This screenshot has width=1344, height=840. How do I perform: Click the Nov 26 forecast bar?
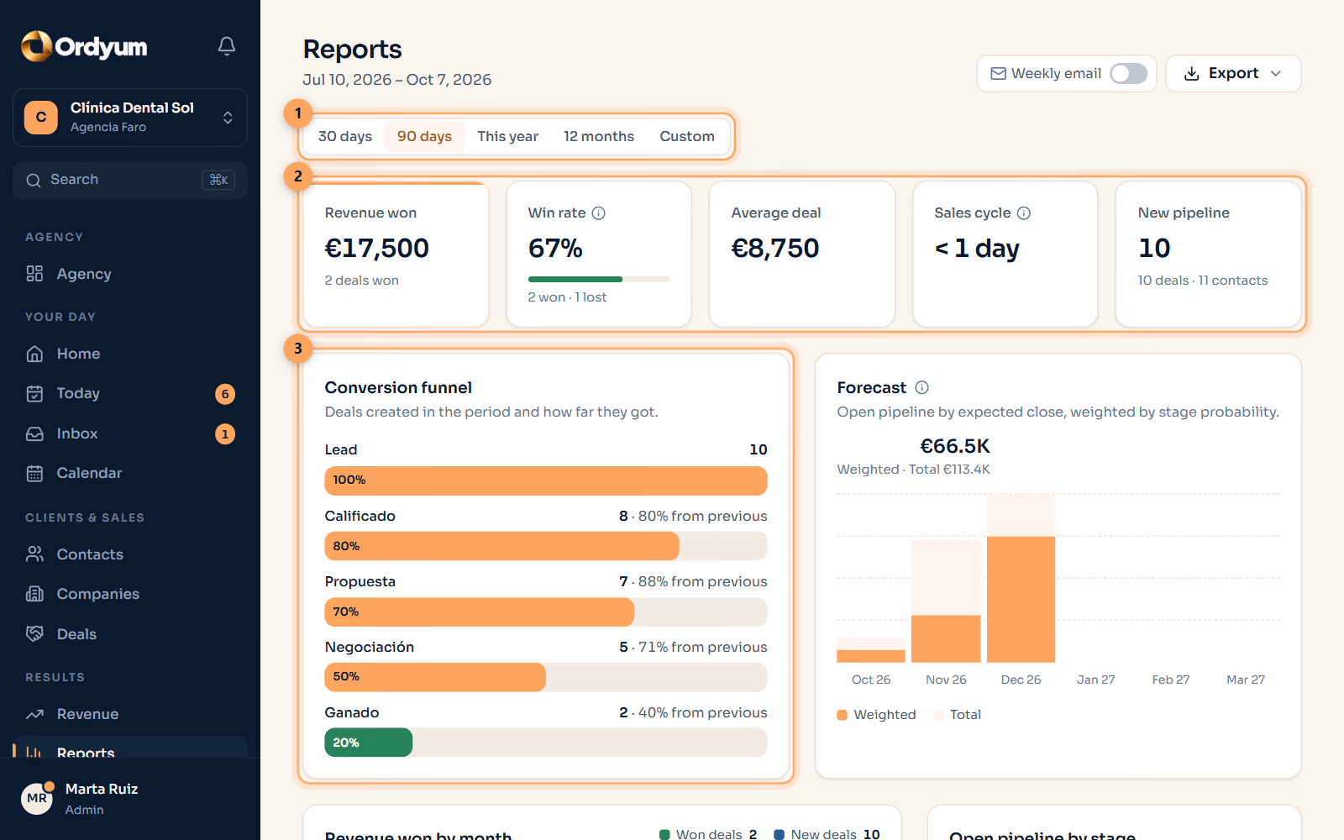coord(946,601)
